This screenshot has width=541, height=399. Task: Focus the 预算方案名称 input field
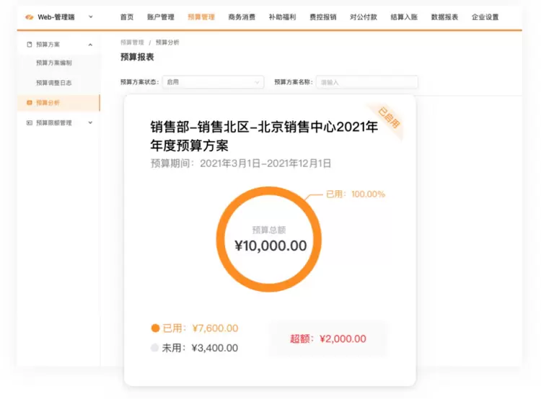(x=366, y=82)
